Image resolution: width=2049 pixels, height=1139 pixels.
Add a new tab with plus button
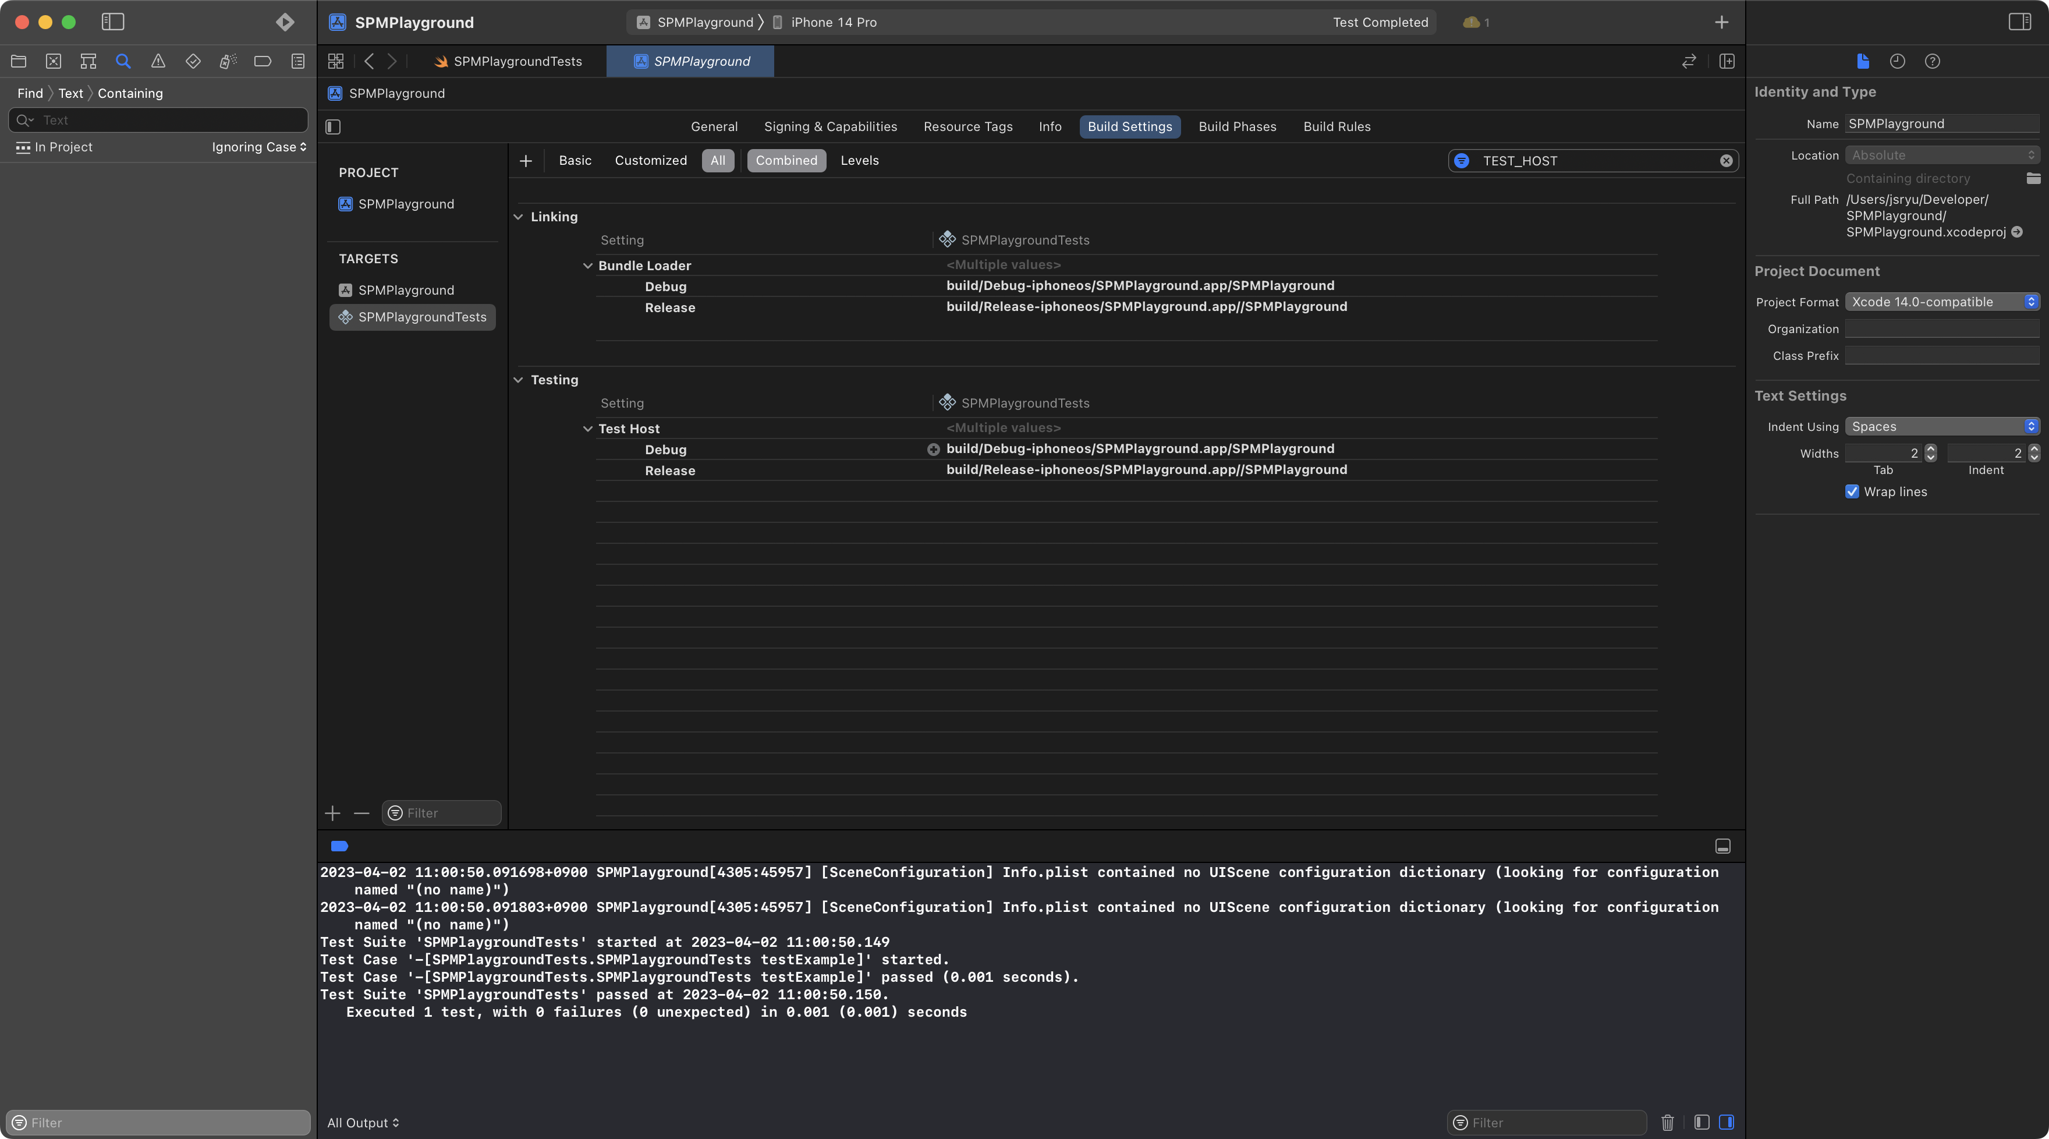coord(1721,22)
